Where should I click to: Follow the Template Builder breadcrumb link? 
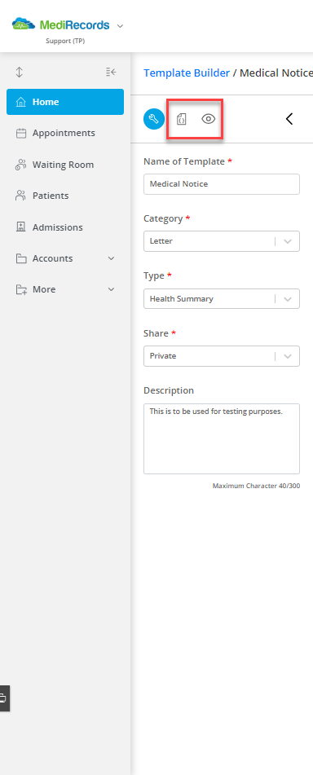[187, 73]
